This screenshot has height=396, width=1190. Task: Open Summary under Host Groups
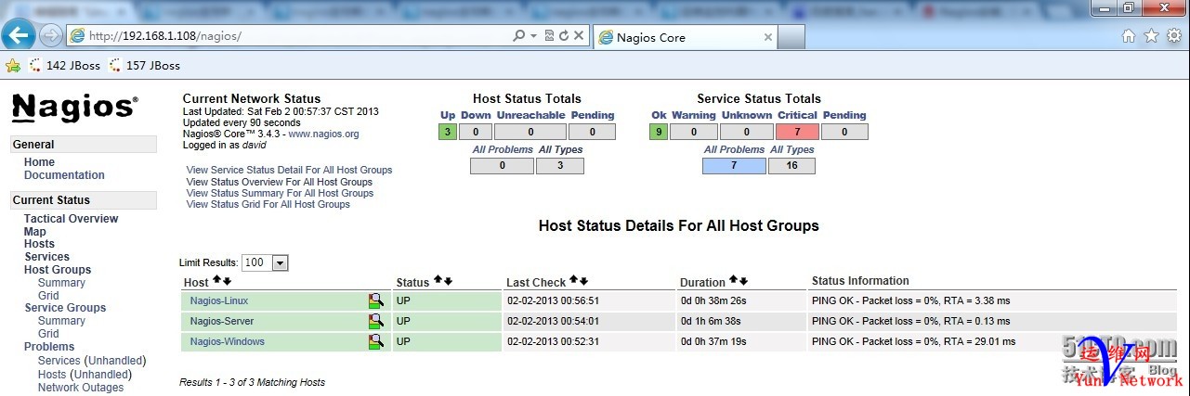(x=61, y=283)
